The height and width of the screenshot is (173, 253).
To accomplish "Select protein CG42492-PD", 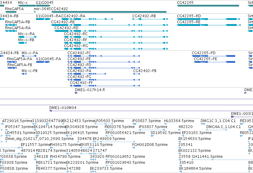I will tap(103, 68).
